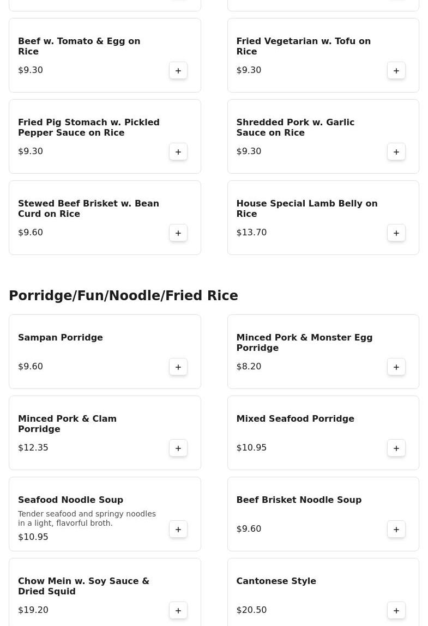Add Mixed Seafood Porridge to cart

point(396,448)
